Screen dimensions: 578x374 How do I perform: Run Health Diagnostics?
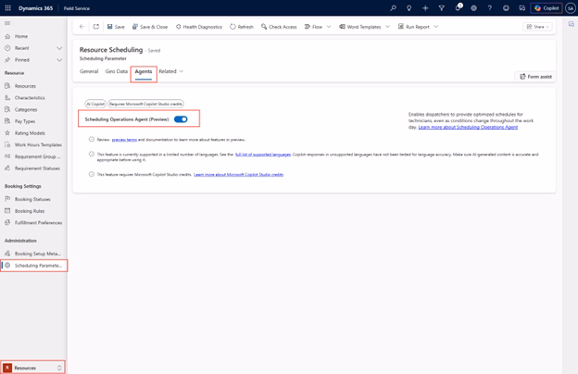coord(199,27)
